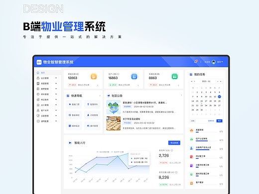This screenshot has height=194, width=259.
Task: Open the dumplings announcement thumbnail
Action: (x=114, y=123)
